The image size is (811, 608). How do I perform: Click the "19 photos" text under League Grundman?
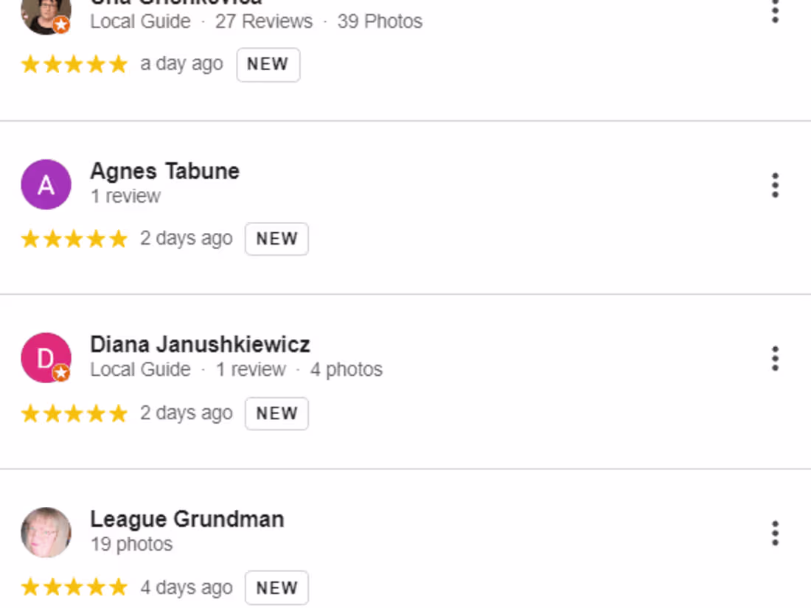pos(131,545)
